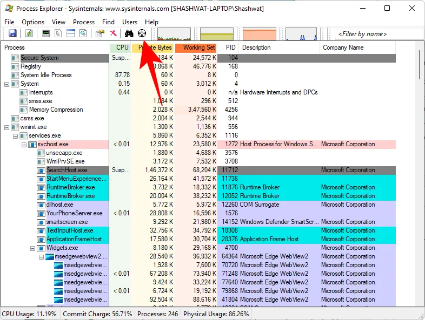Viewport: 425px width, 320px height.
Task: Click the Kill Process red X icon
Action: (113, 33)
